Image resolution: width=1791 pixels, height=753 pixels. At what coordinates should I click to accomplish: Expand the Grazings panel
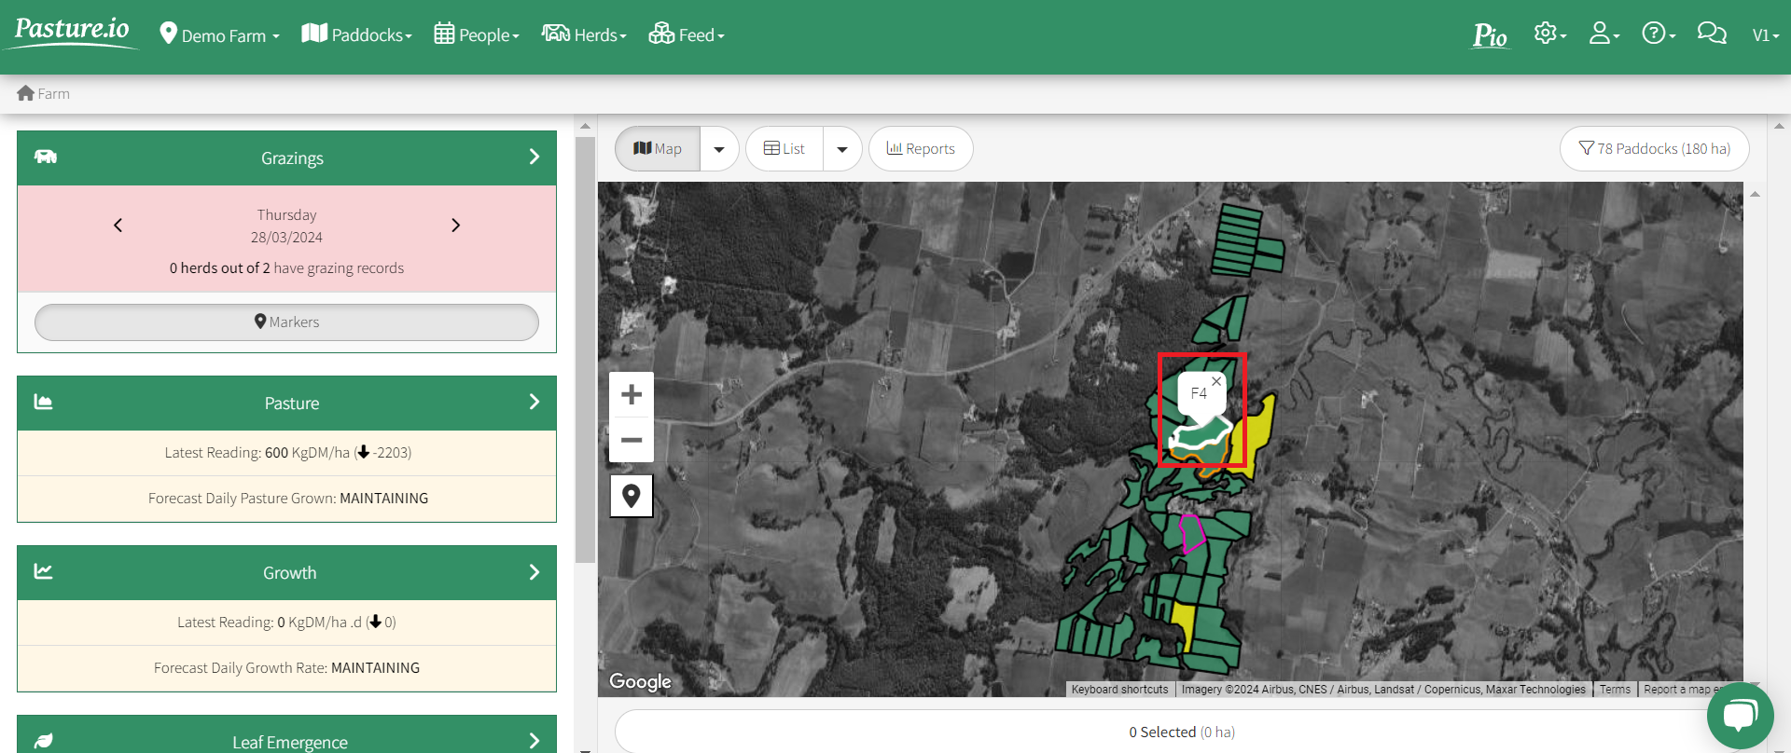coord(535,157)
